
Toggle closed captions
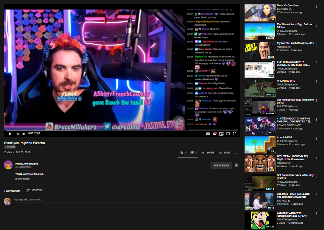coord(208,134)
